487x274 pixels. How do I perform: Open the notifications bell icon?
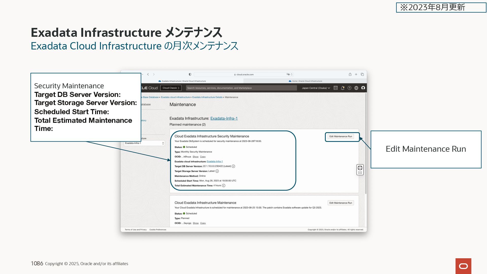pos(342,88)
